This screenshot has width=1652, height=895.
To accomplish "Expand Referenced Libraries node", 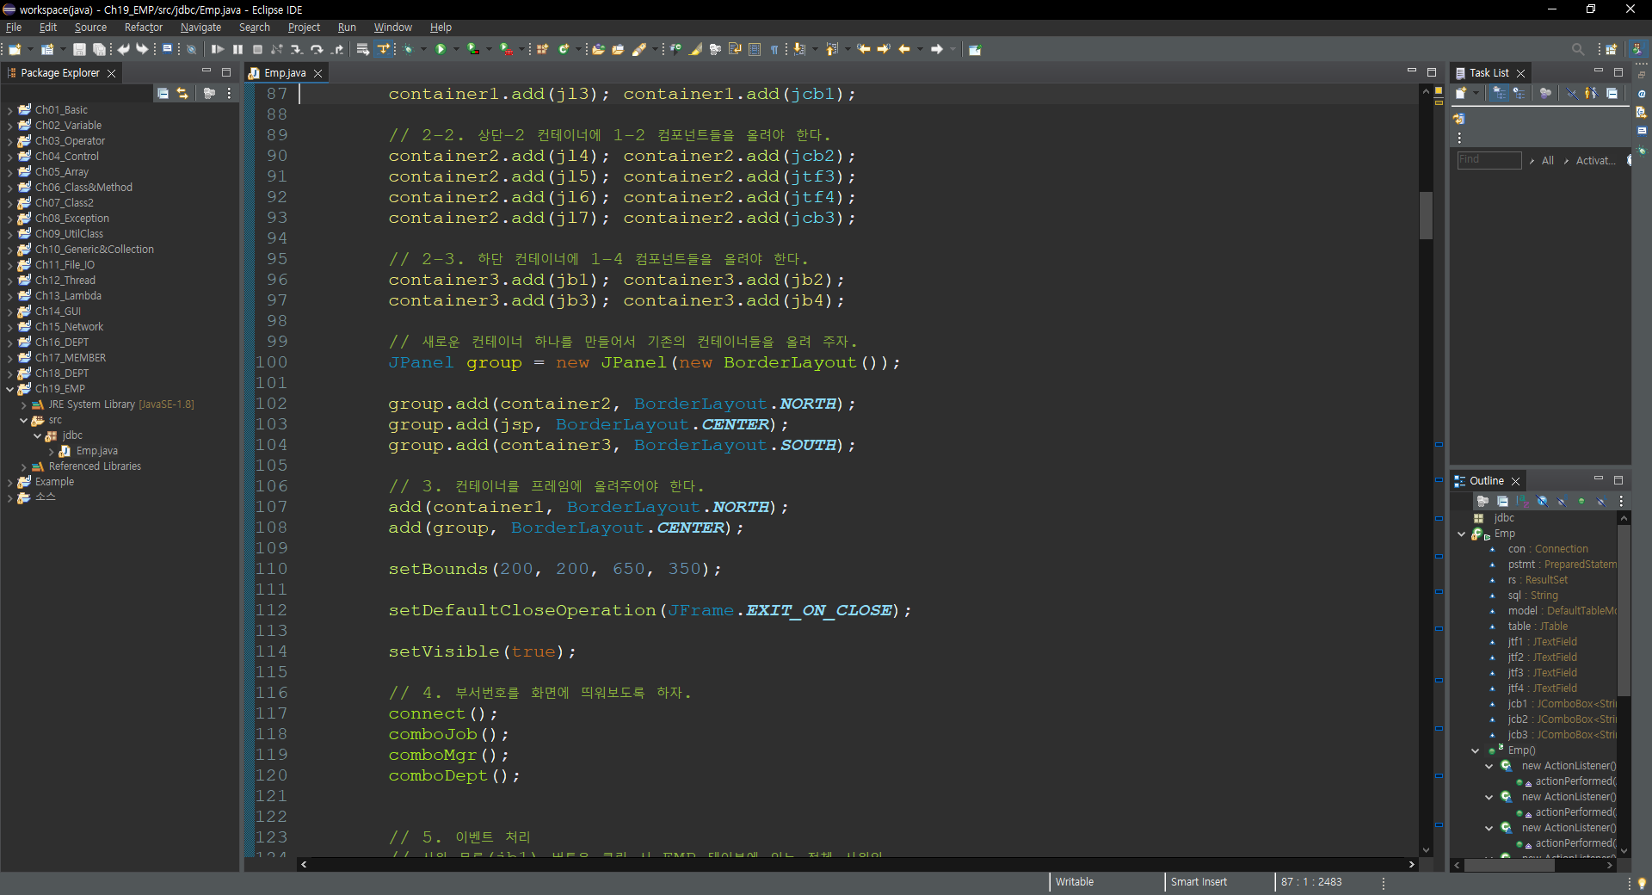I will 23,466.
